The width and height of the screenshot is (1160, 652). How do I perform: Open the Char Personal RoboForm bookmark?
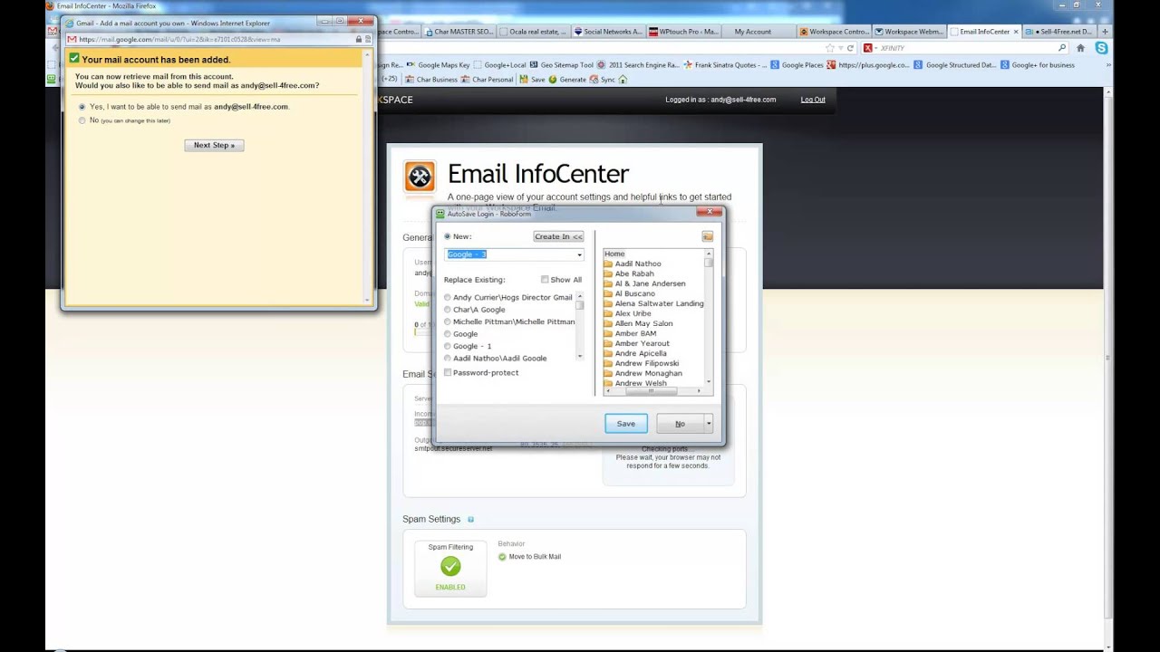[488, 79]
